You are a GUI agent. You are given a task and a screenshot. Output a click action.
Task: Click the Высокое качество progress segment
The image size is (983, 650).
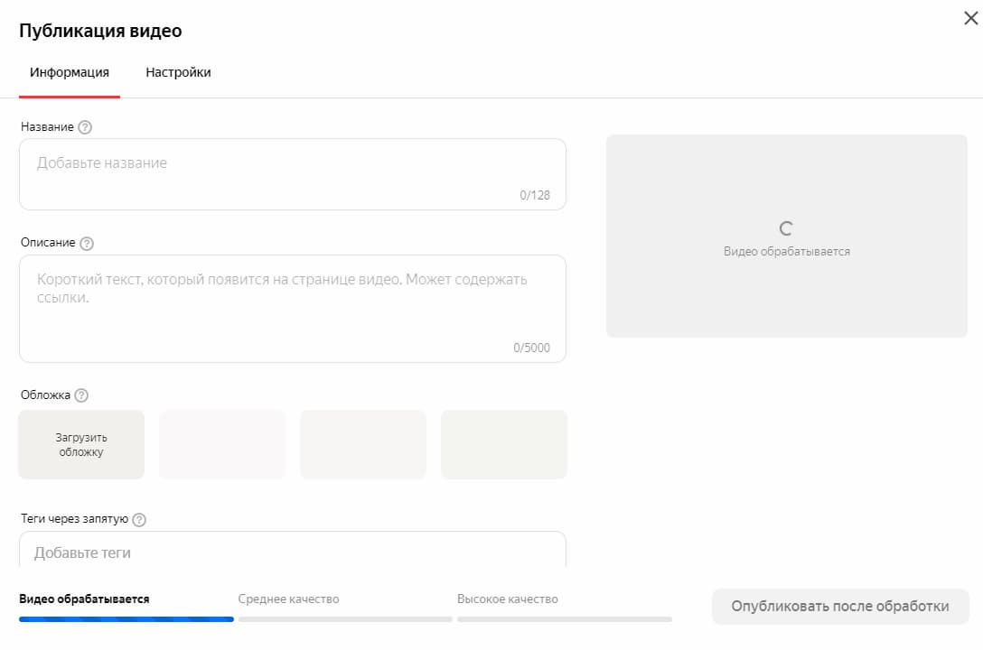pos(565,619)
